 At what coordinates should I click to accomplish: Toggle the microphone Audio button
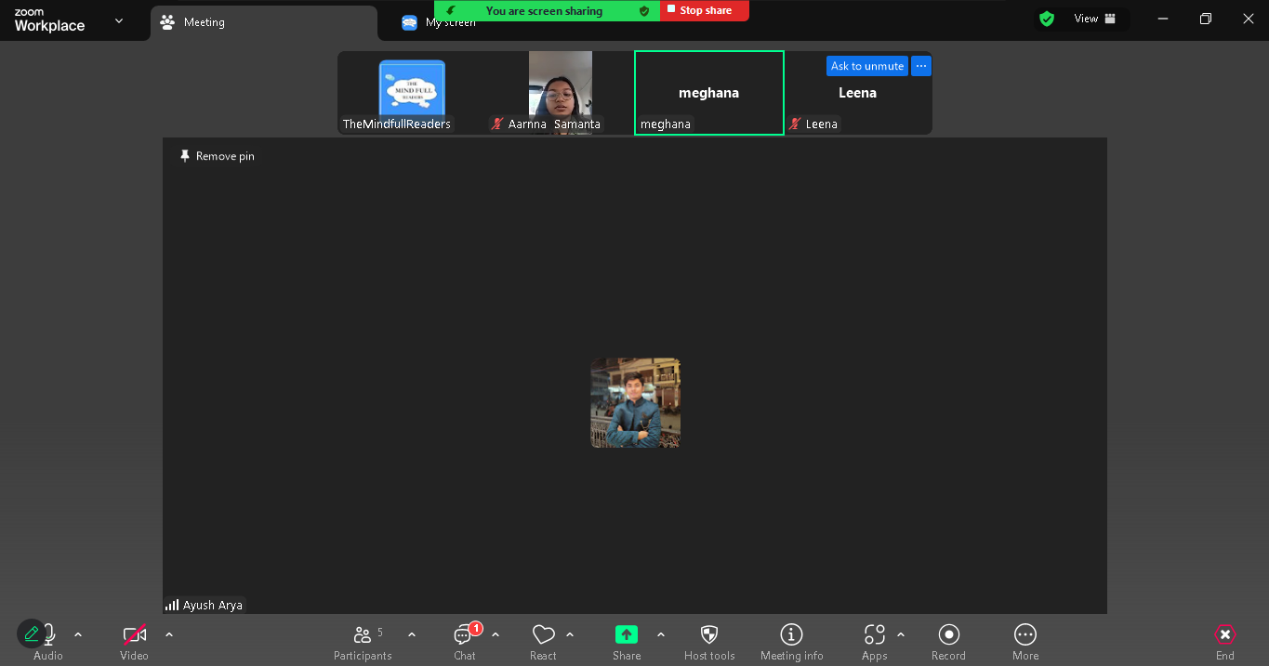click(48, 642)
